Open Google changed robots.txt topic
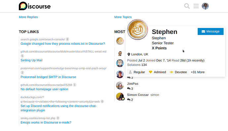Image resolution: width=228 pixels, height=131 pixels. (63, 44)
